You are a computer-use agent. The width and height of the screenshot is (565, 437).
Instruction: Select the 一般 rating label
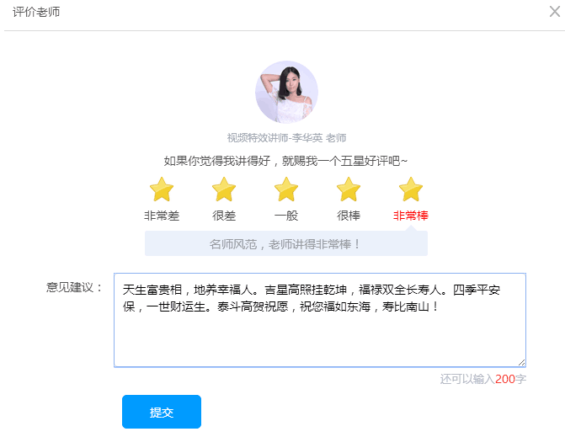[x=286, y=216]
